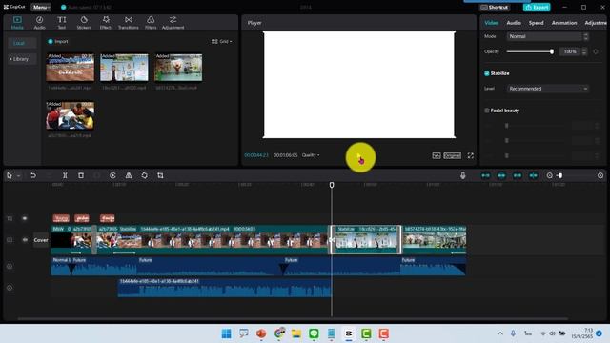This screenshot has height=343, width=610.
Task: Toggle visibility eye of the main video track
Action: [25, 240]
